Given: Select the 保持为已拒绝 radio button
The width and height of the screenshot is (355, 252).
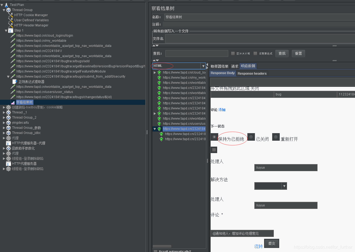Looking at the screenshot, I should tap(214, 137).
